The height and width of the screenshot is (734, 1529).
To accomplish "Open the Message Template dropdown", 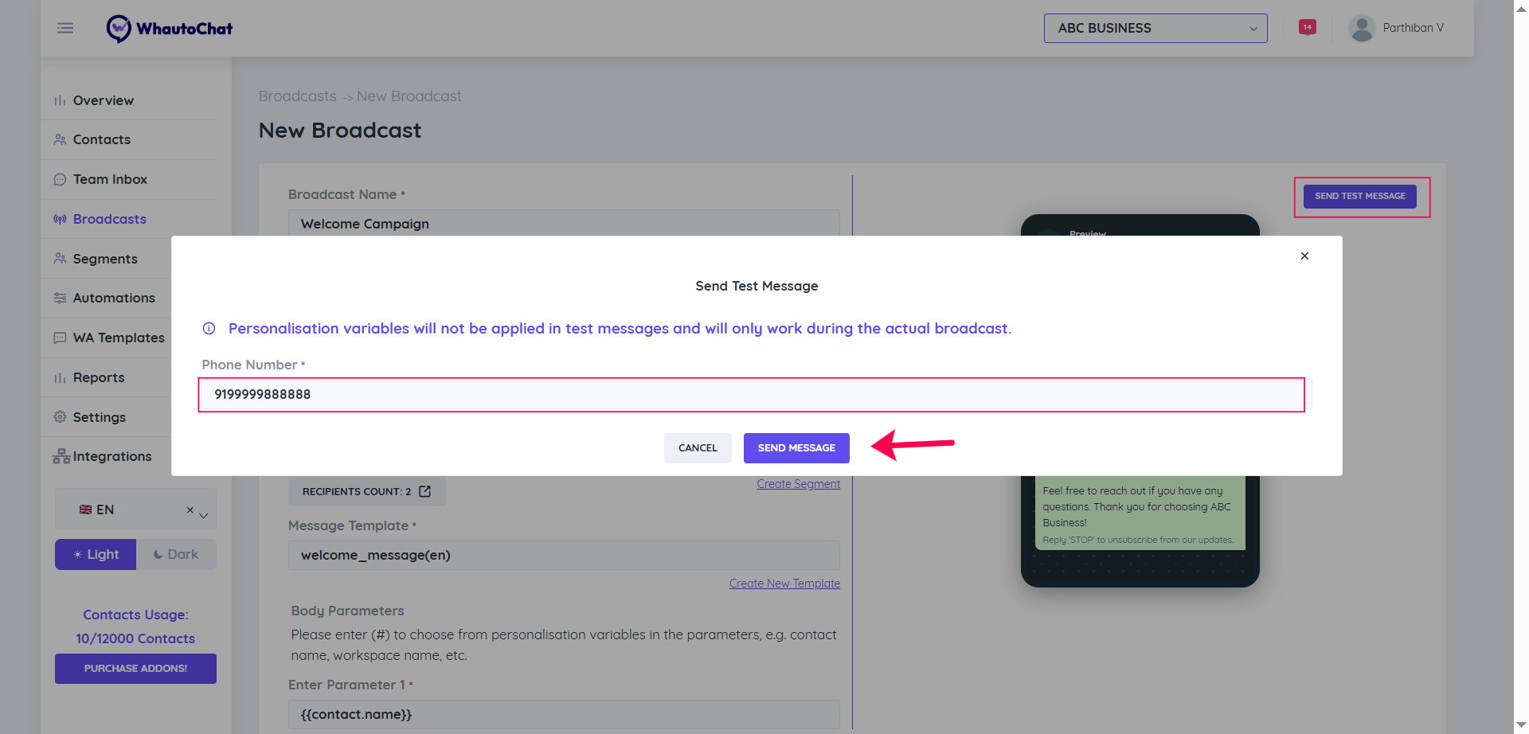I will [563, 555].
